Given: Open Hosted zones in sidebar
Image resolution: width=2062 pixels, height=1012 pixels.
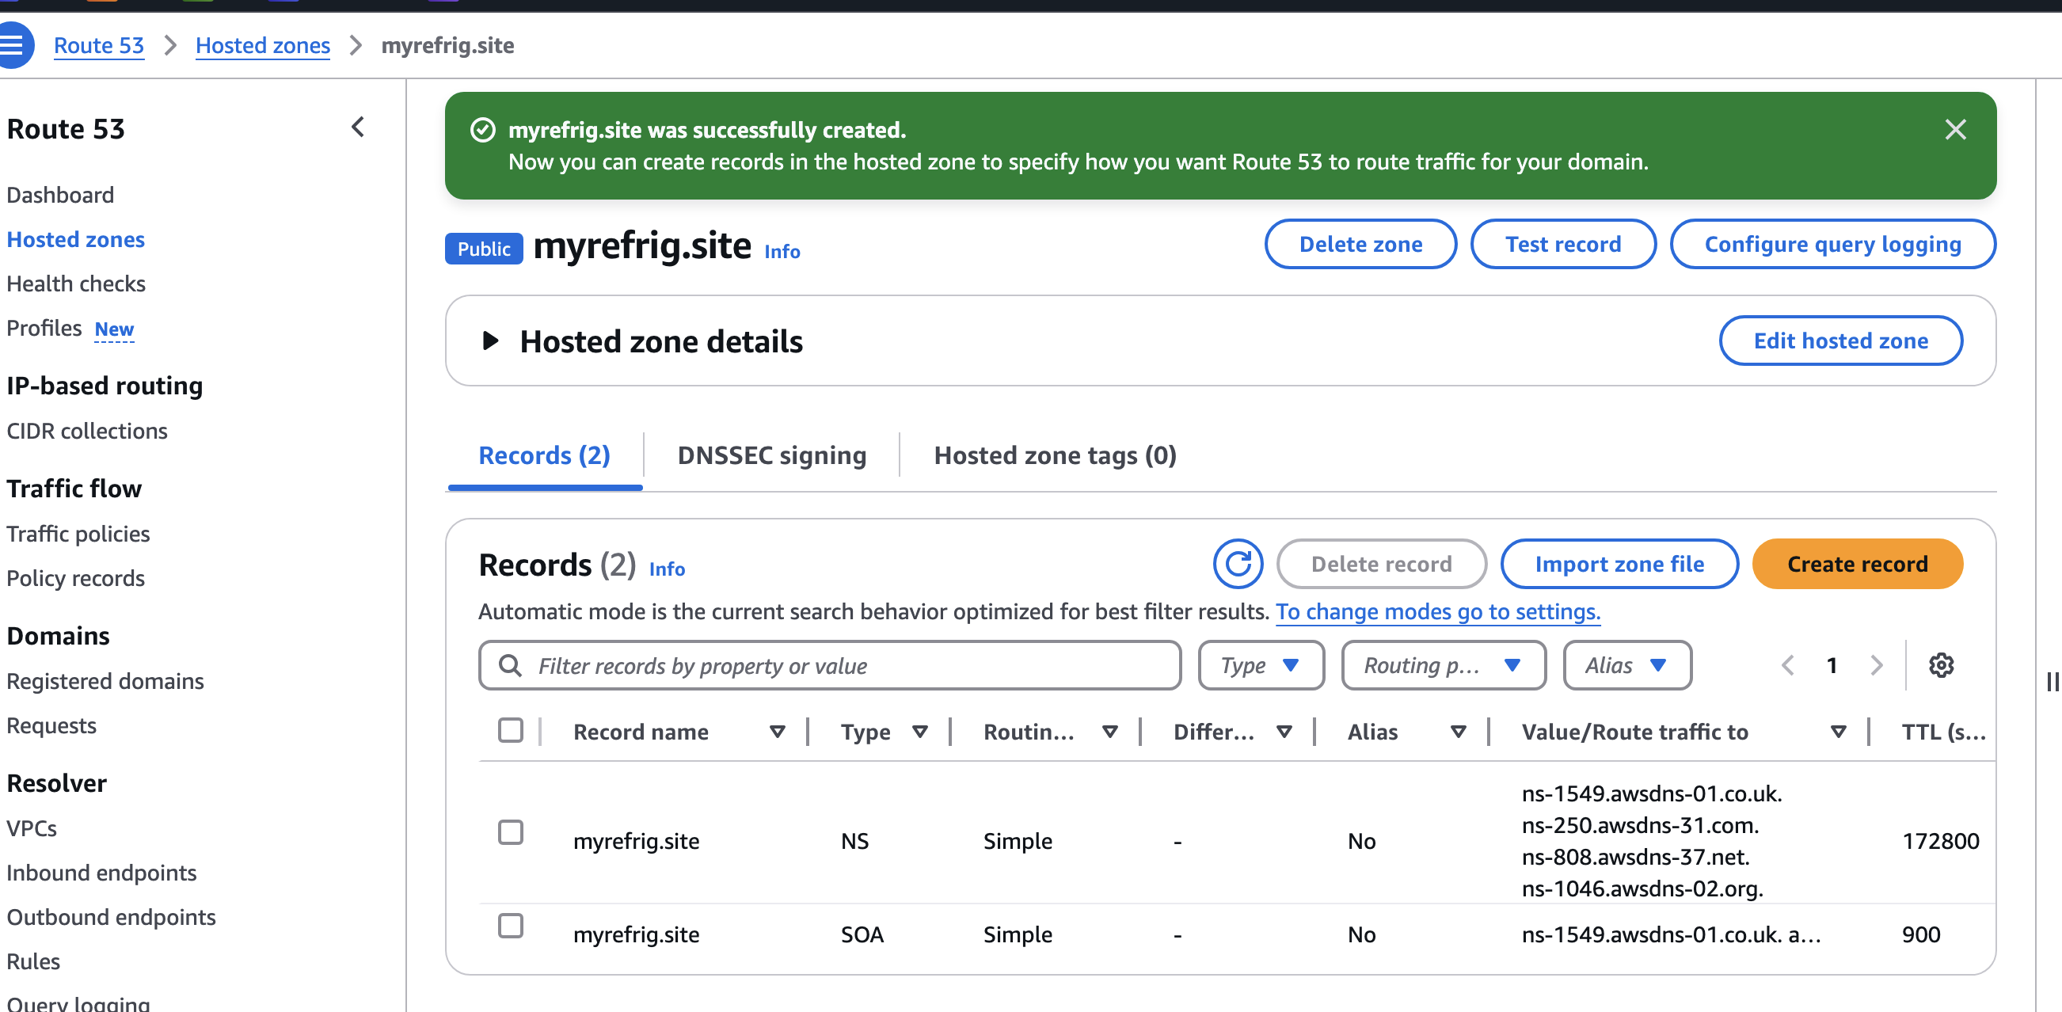Looking at the screenshot, I should click(76, 239).
